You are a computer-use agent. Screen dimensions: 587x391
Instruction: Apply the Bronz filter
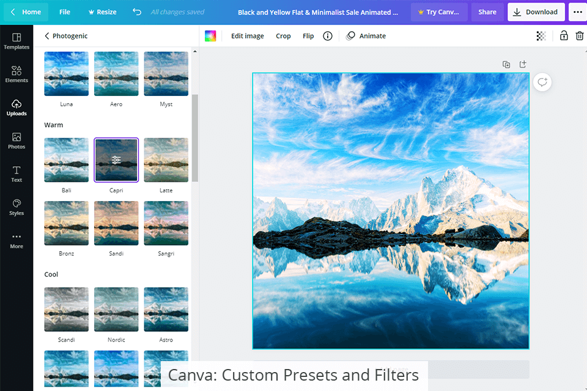click(66, 223)
